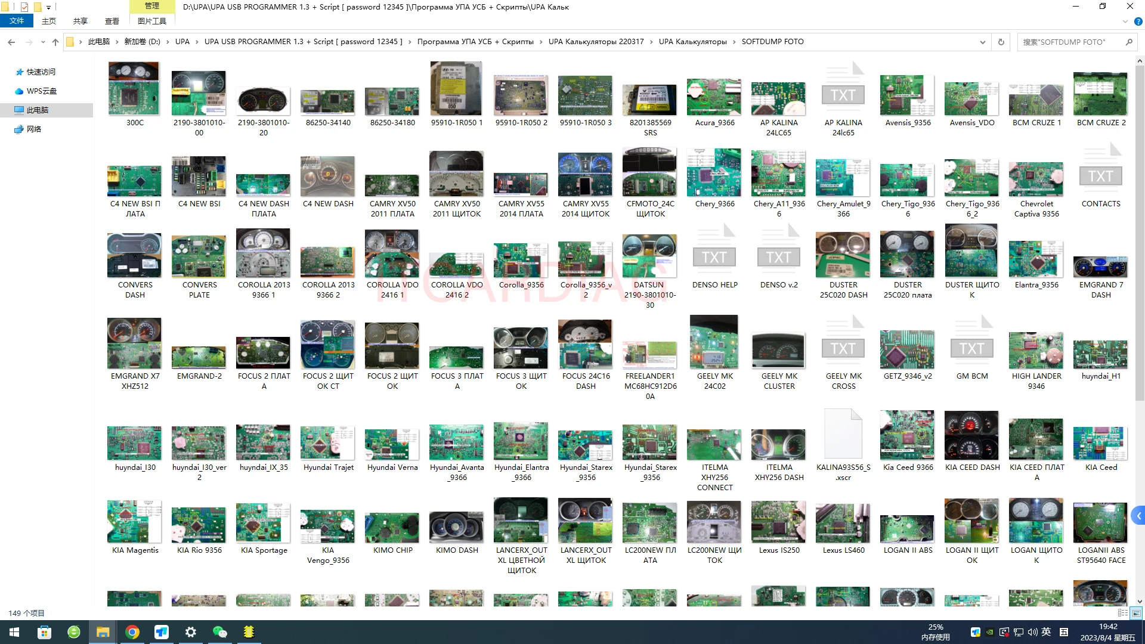Viewport: 1145px width, 644px height.
Task: Open recent locations dropdown arrow
Action: point(43,42)
